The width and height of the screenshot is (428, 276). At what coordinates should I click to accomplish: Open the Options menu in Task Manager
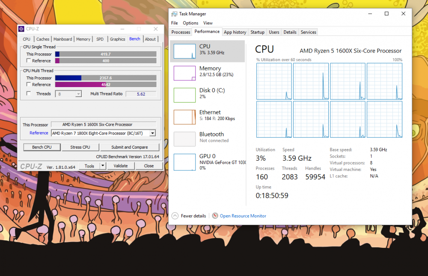point(190,23)
